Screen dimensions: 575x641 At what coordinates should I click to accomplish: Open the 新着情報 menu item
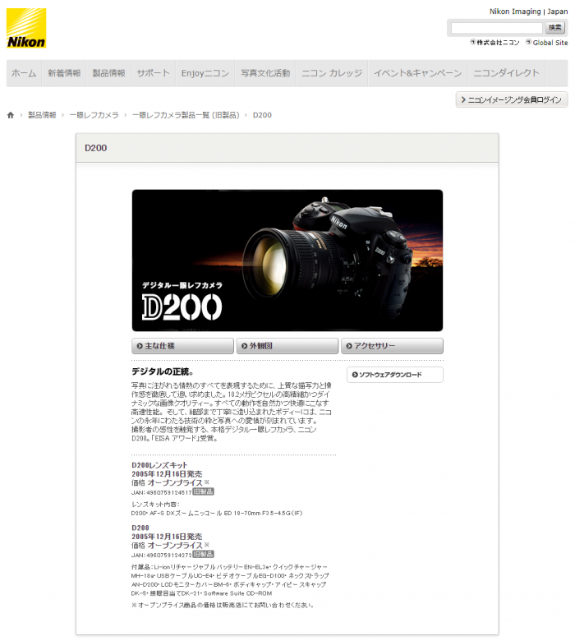point(64,73)
